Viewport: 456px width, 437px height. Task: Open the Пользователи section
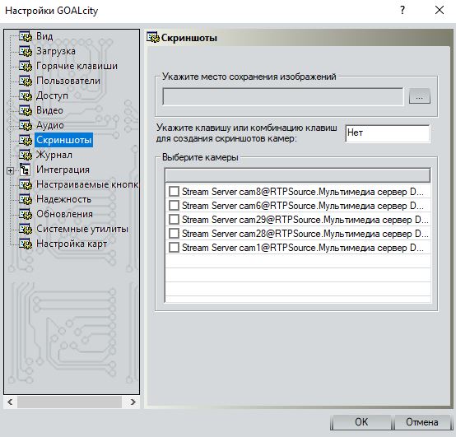(68, 81)
